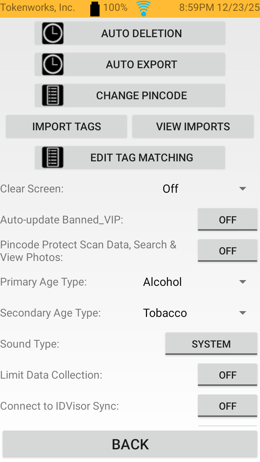Change Sound Type from System

coord(211,344)
